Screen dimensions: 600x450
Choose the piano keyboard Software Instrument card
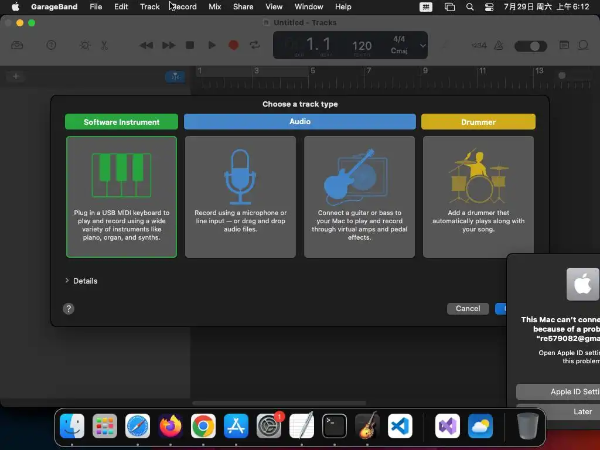pos(121,197)
